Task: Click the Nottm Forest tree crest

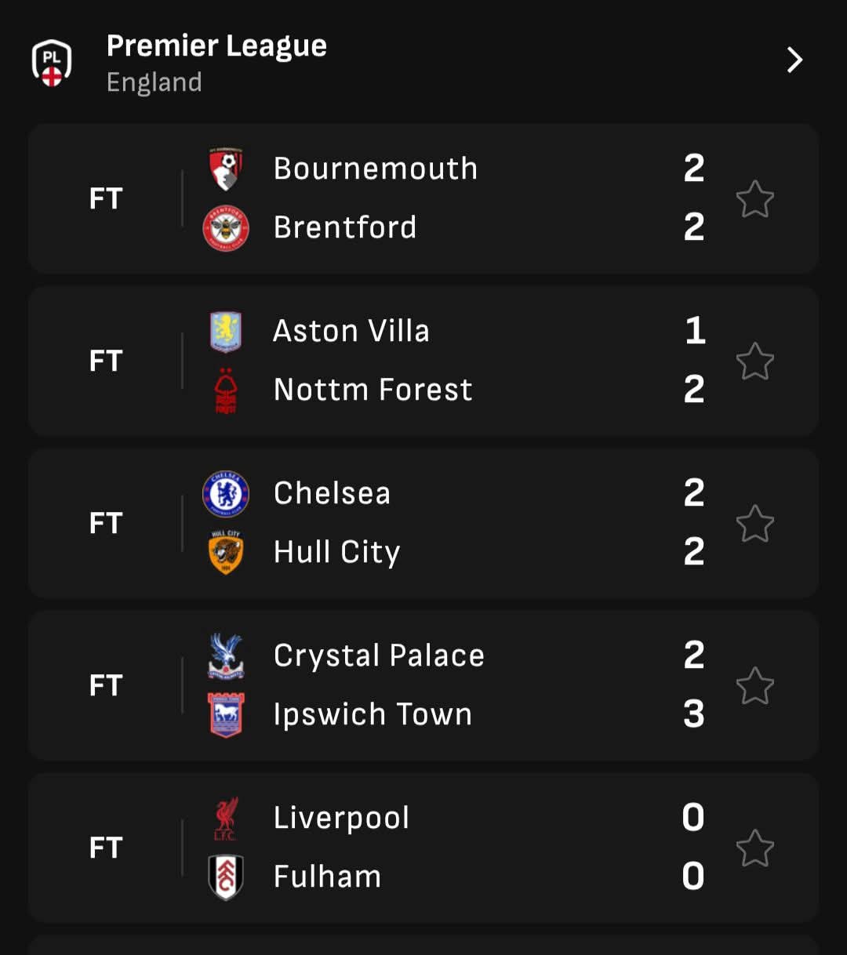Action: click(x=226, y=390)
